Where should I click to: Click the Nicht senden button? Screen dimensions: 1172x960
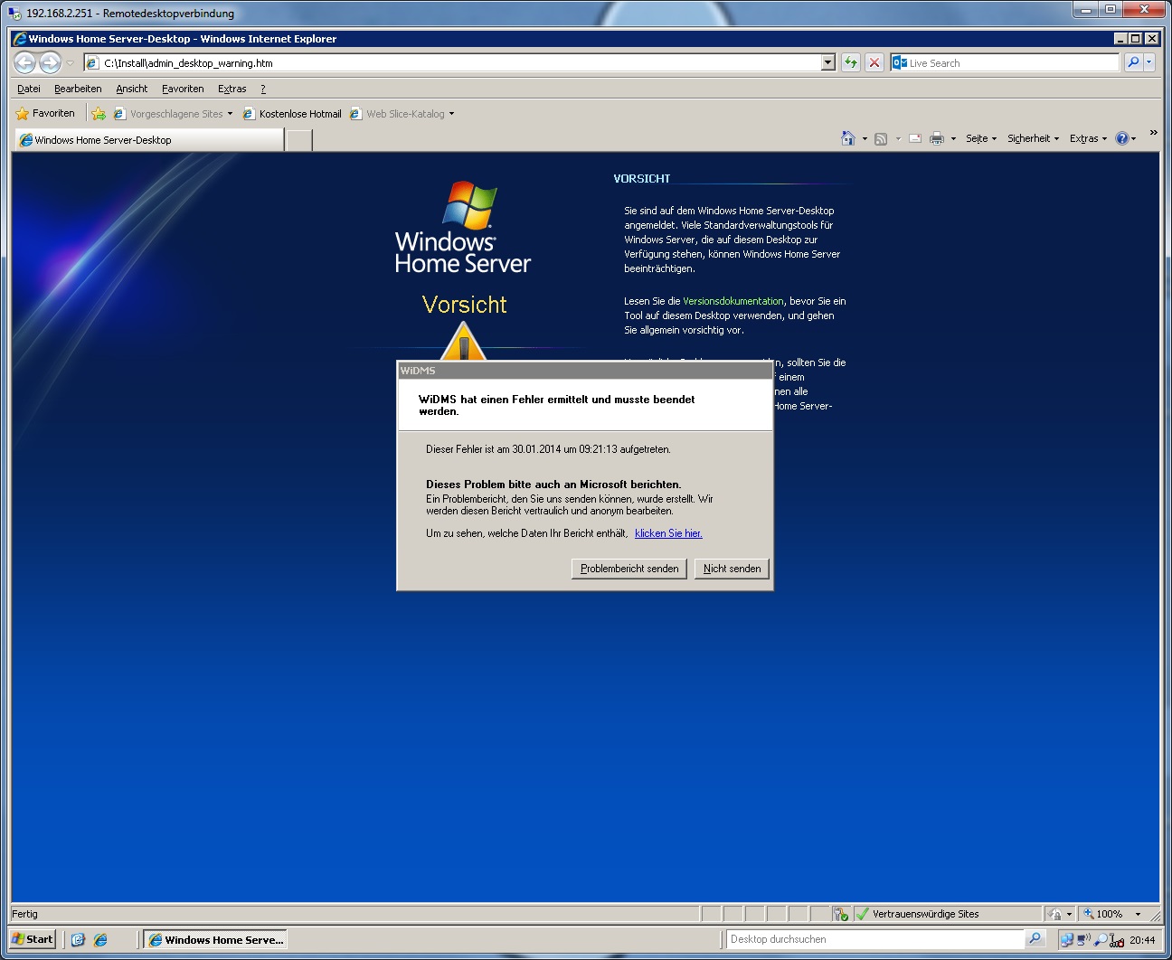pos(732,569)
